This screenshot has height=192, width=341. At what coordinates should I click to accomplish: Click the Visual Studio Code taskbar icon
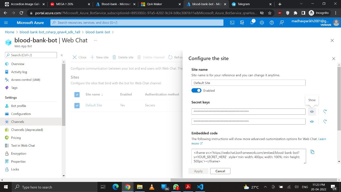200,187
